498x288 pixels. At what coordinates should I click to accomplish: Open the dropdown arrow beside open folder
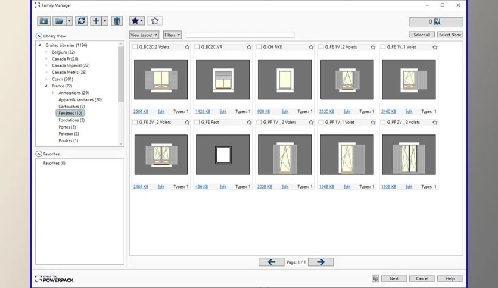[x=70, y=21]
